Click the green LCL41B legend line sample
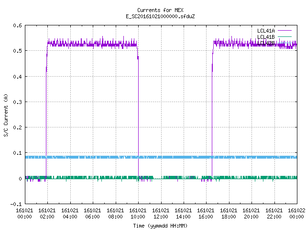306x230 pixels. click(284, 36)
